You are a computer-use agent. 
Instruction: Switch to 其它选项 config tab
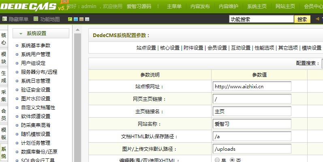(x=288, y=48)
